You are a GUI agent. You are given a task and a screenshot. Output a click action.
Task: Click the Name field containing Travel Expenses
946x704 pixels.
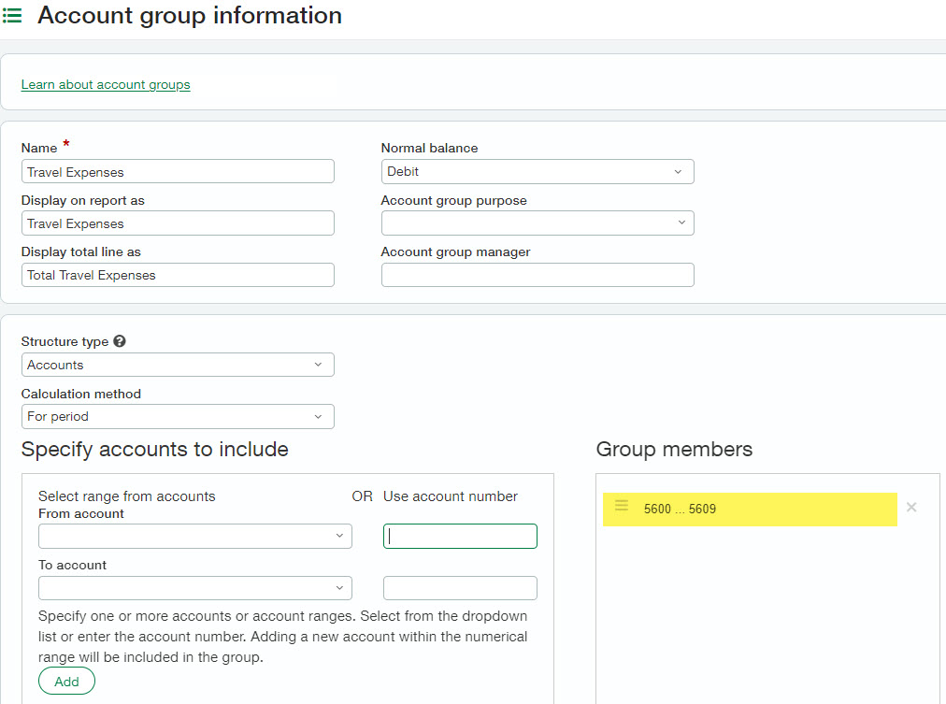click(178, 172)
